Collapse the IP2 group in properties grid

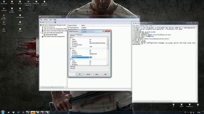point(71,48)
